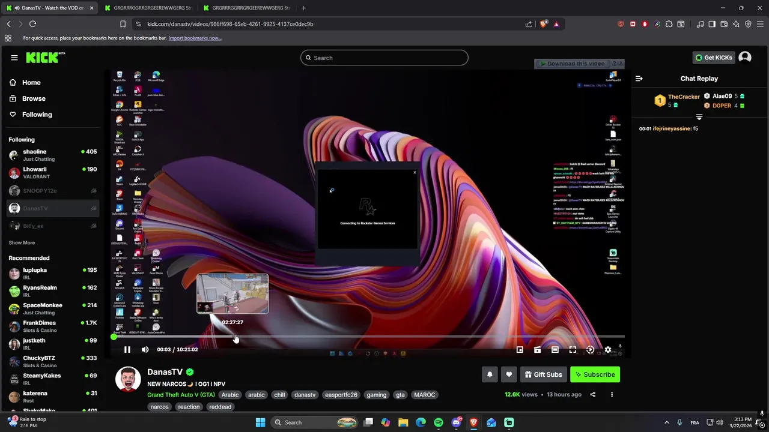
Task: Close the Download this video banner
Action: [621, 63]
